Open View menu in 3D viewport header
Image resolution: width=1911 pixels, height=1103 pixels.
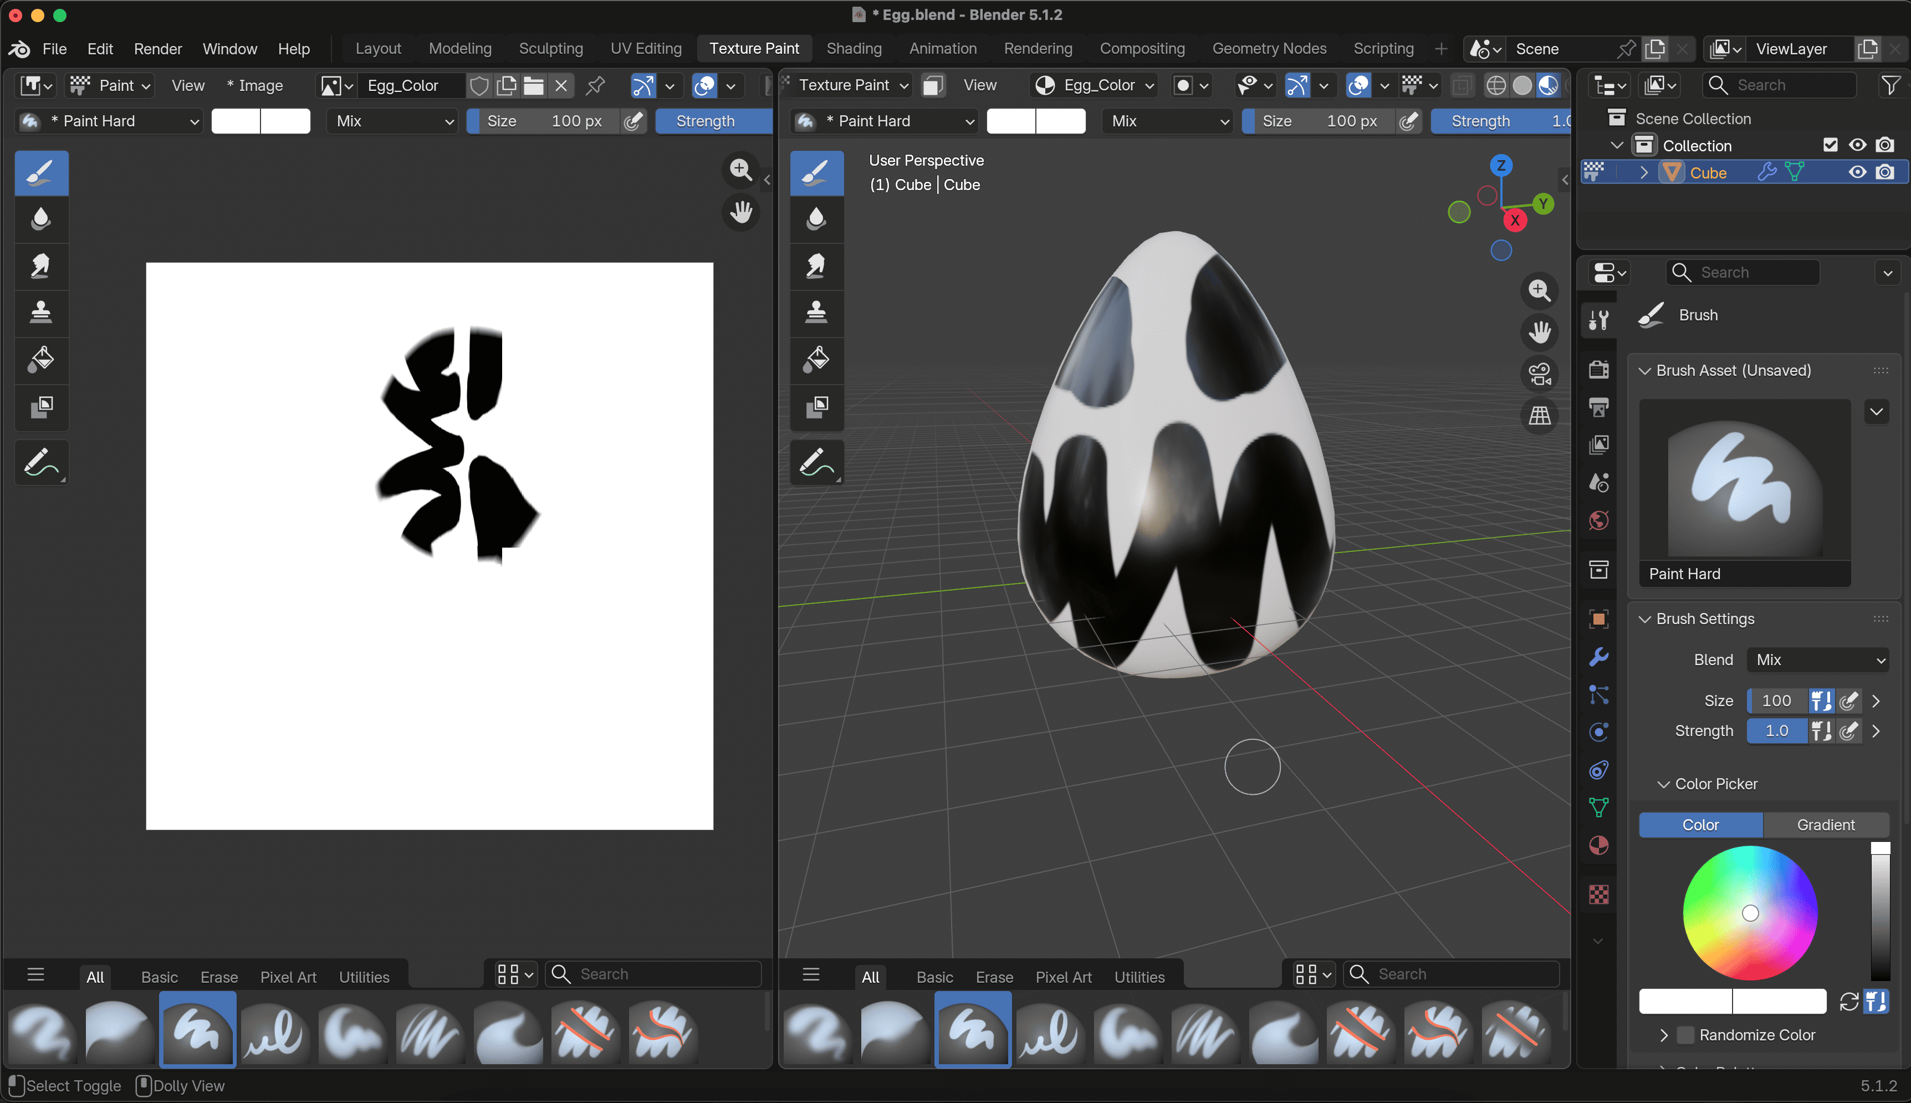979,85
